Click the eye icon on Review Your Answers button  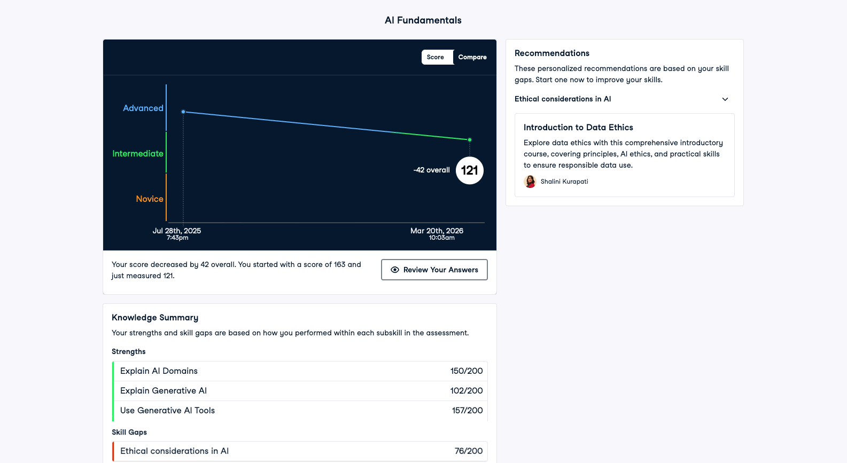[x=394, y=270]
